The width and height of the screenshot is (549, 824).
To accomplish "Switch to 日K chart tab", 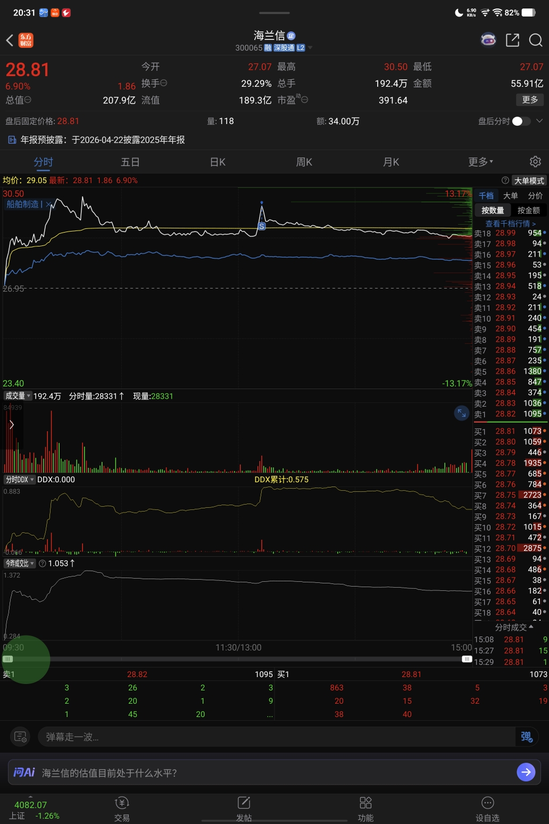I will 218,162.
